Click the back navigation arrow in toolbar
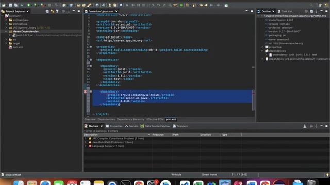This screenshot has height=185, width=330. tap(201, 5)
